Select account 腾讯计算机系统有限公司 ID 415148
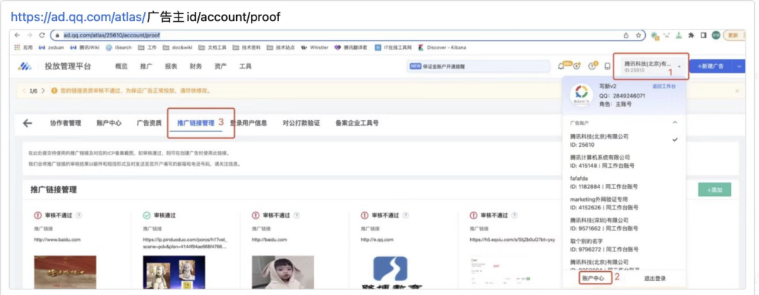The image size is (759, 295). (x=625, y=162)
